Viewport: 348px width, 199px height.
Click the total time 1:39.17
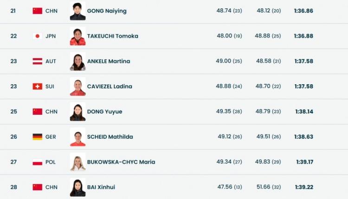304,162
